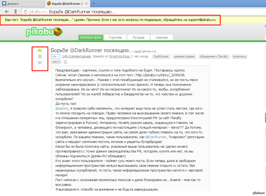Switch to the Горячее tab
266x196 pixels.
tap(115, 37)
